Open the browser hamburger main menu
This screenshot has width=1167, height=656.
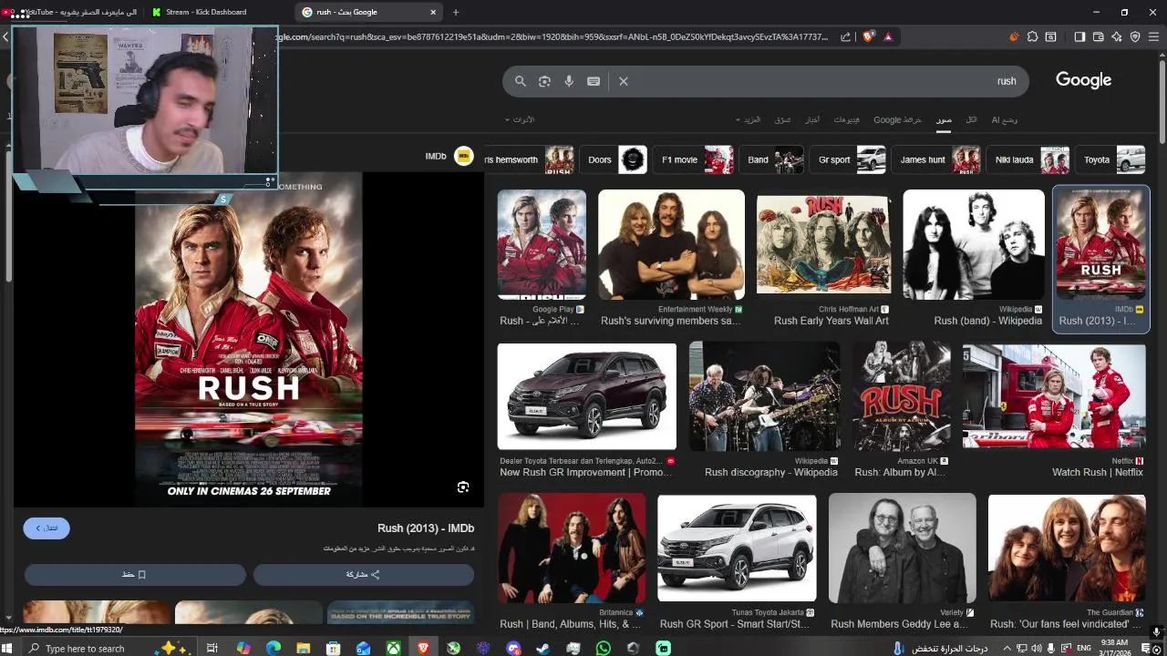(x=1154, y=36)
